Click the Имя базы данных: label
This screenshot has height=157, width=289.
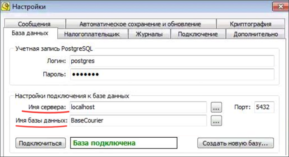point(42,120)
